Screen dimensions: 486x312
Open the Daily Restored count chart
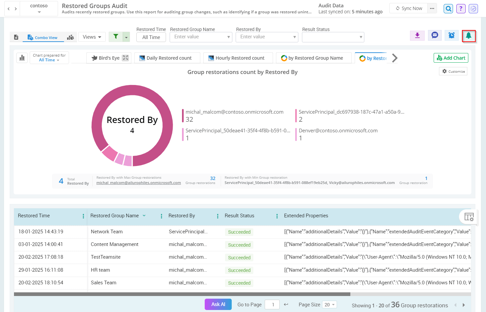167,58
